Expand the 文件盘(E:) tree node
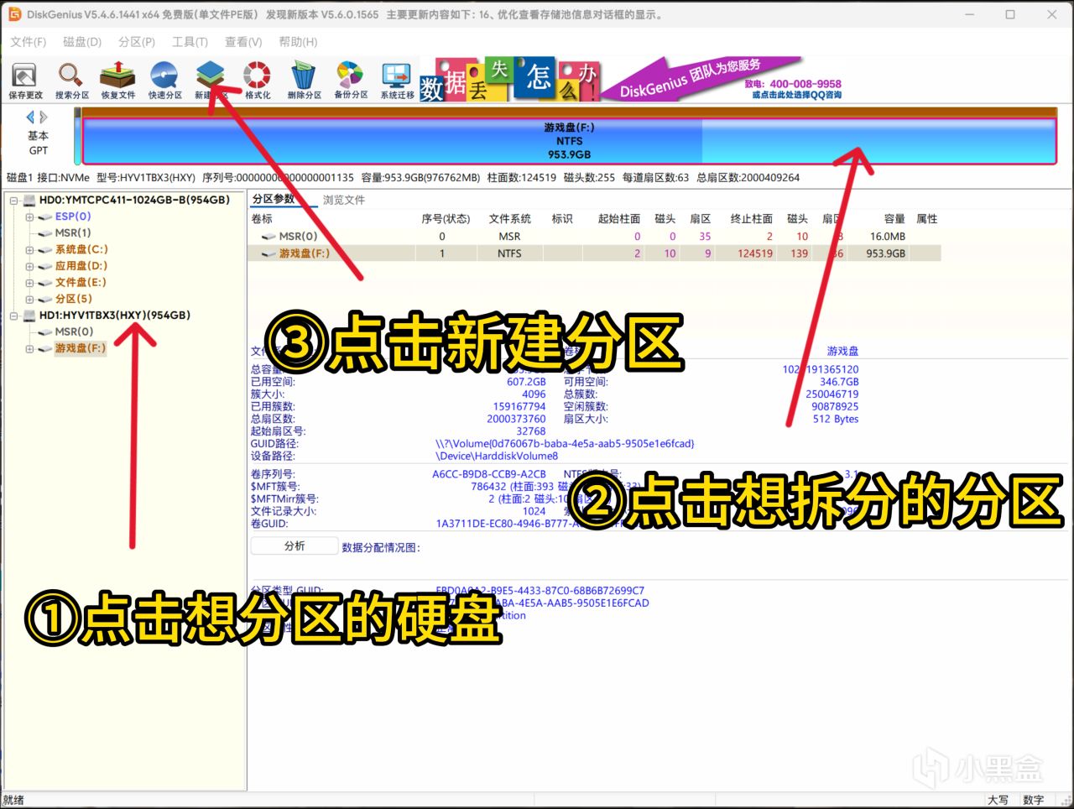The image size is (1074, 809). coord(30,283)
